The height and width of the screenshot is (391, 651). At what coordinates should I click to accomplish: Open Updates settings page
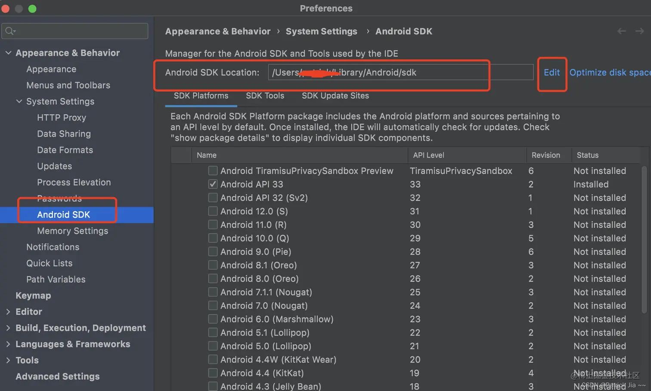(x=54, y=166)
